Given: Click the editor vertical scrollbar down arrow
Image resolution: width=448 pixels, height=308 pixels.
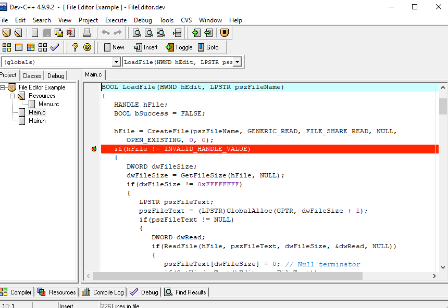Looking at the screenshot, I should 443,267.
